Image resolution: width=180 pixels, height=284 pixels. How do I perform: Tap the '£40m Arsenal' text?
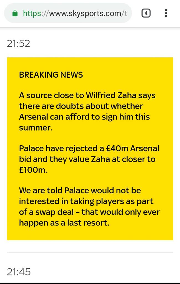point(133,148)
